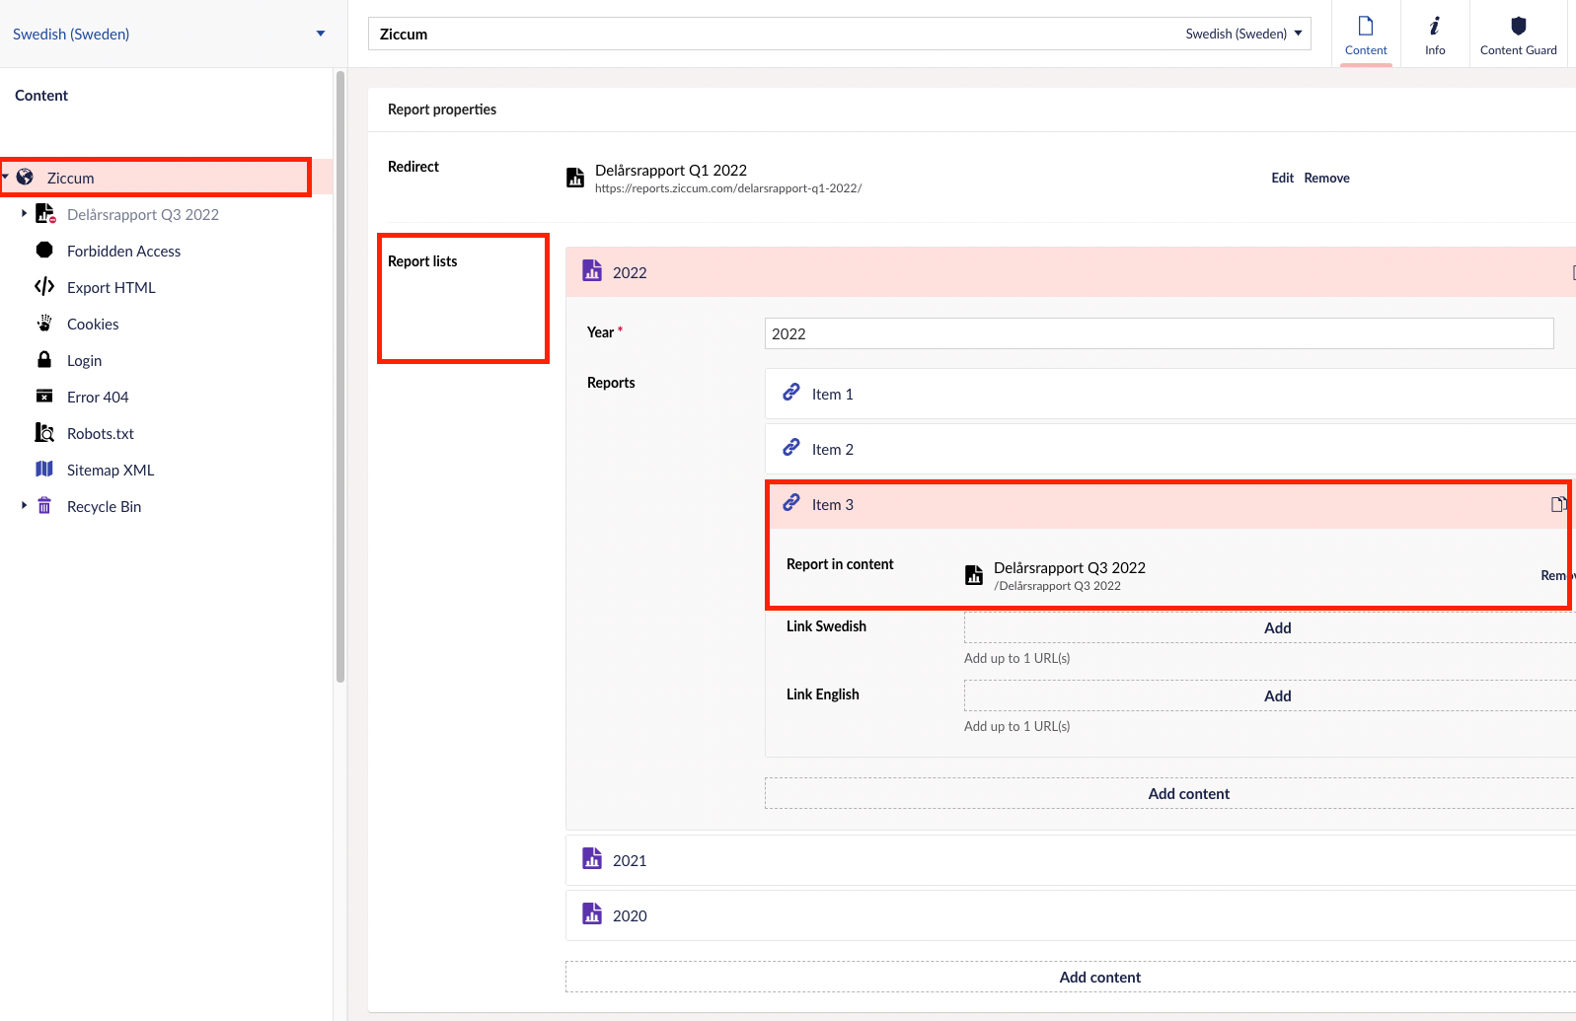Click the copy icon on Item 3
1576x1021 pixels.
tap(1558, 504)
